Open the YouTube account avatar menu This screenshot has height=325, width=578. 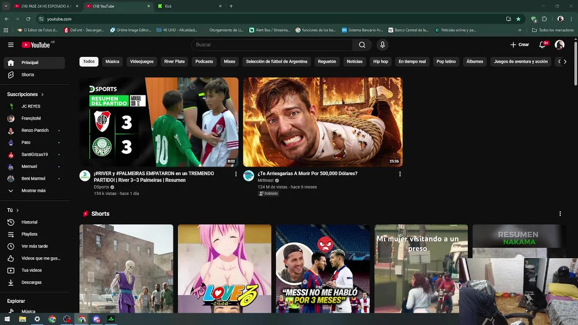click(559, 45)
